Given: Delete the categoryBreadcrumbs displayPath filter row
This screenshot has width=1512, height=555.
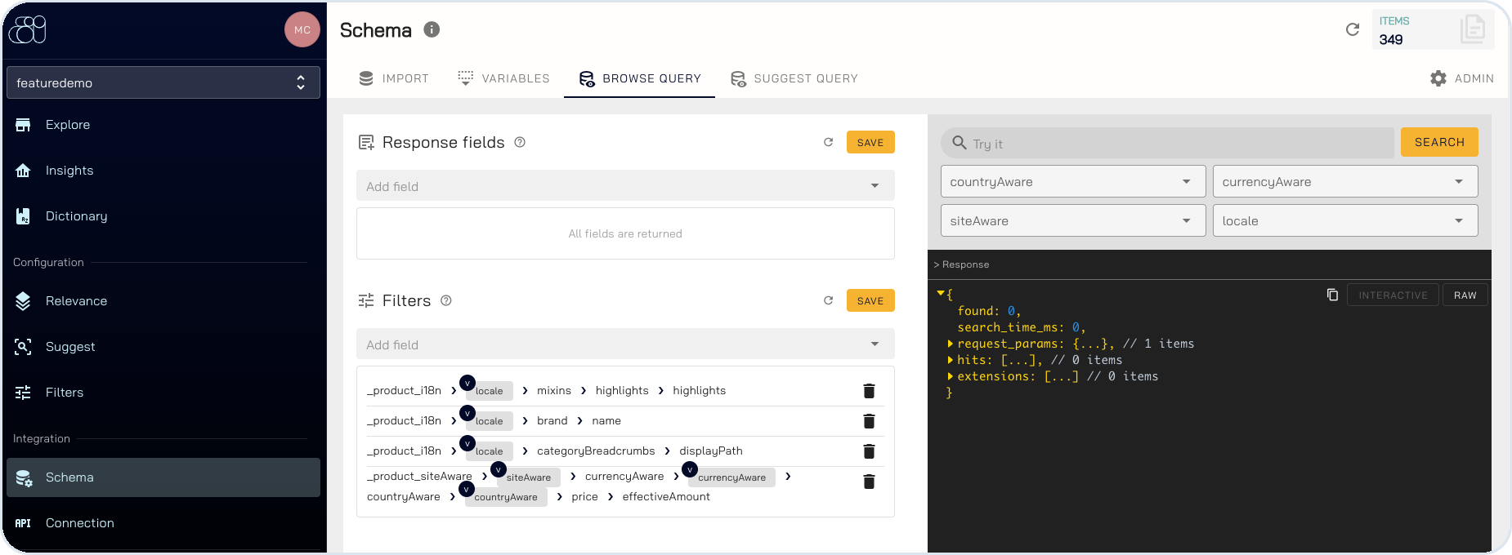Looking at the screenshot, I should 869,451.
